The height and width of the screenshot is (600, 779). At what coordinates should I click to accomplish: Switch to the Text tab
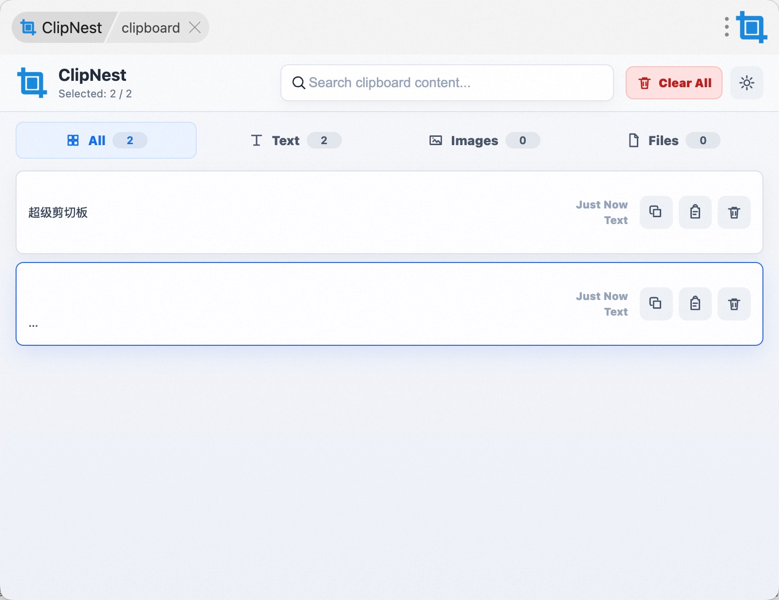click(x=296, y=140)
